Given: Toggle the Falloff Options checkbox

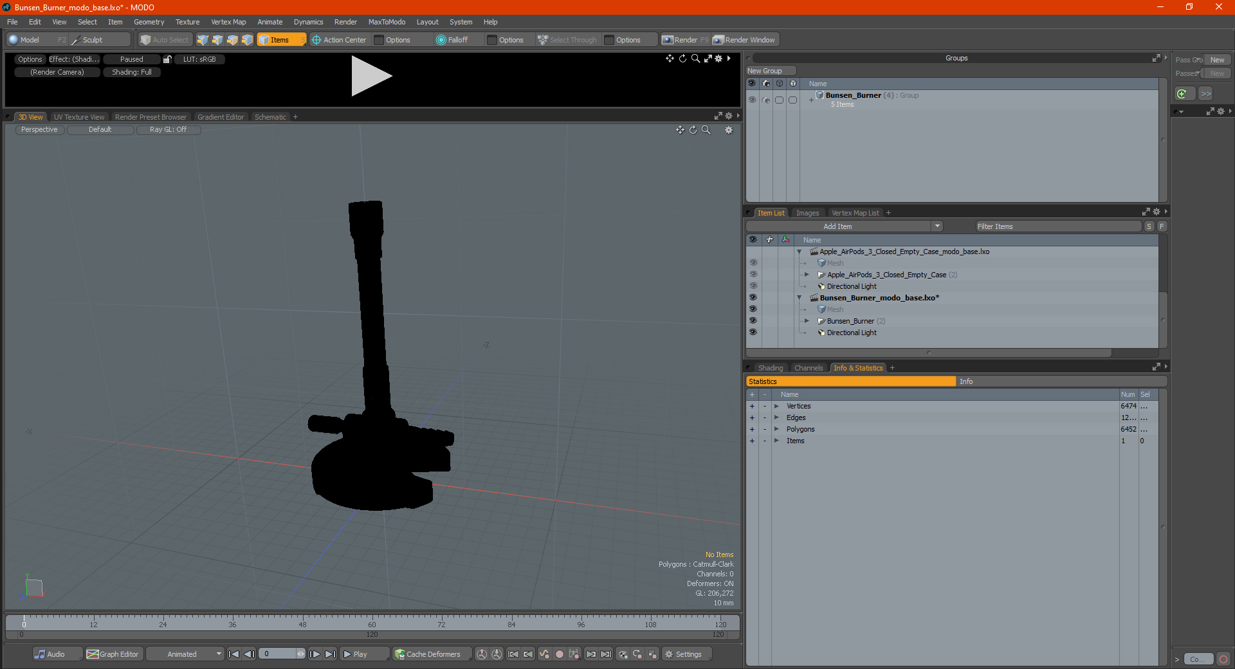Looking at the screenshot, I should tap(492, 40).
